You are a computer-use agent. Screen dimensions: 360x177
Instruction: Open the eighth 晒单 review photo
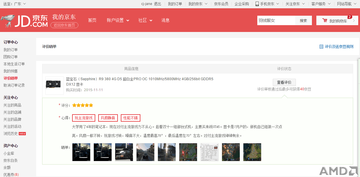point(231,152)
